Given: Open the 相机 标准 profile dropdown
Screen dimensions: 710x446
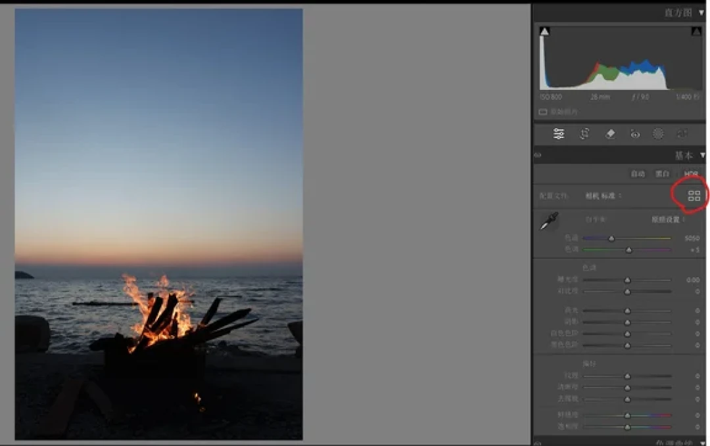Looking at the screenshot, I should point(603,196).
